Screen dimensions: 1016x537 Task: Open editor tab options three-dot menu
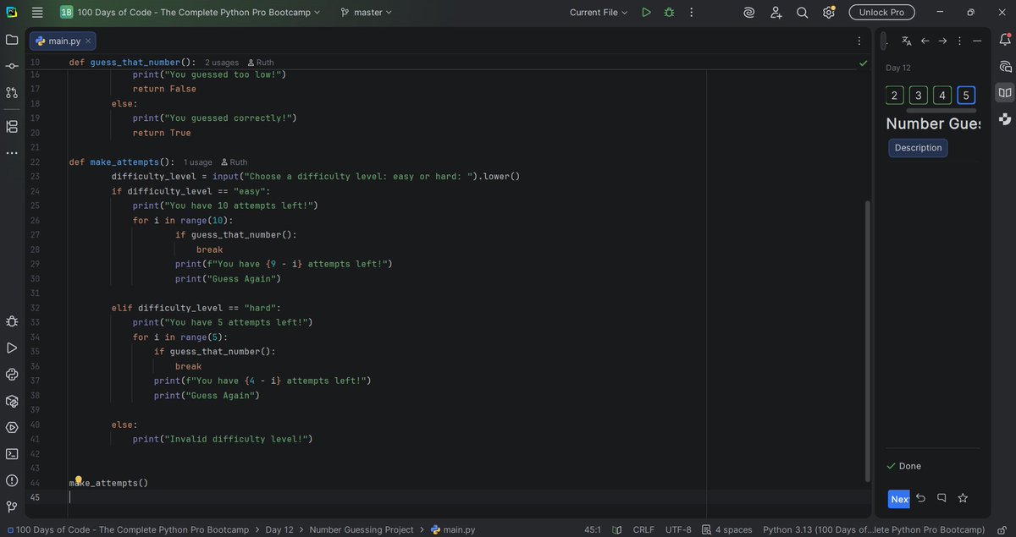click(x=861, y=41)
